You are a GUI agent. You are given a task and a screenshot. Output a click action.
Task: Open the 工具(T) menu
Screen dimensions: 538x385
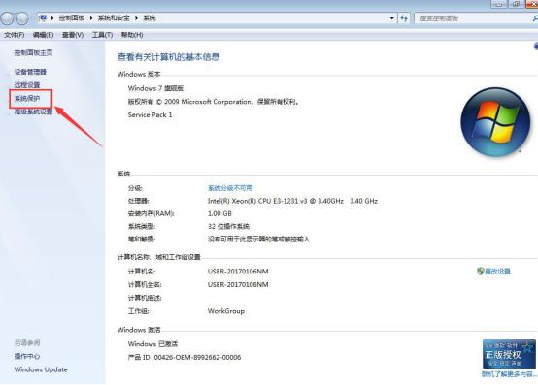point(102,35)
